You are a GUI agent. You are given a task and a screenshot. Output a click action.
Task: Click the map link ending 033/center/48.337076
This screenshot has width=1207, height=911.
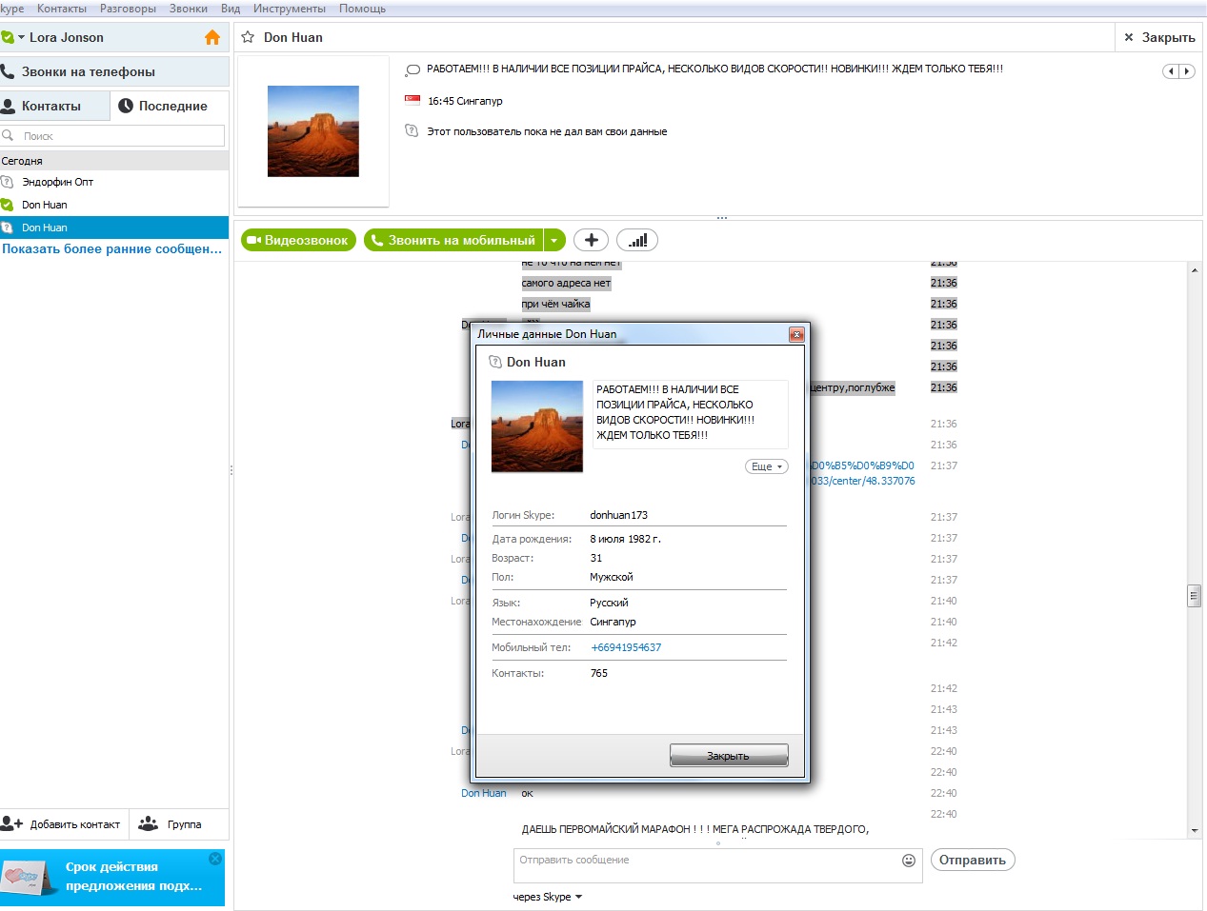pyautogui.click(x=863, y=481)
